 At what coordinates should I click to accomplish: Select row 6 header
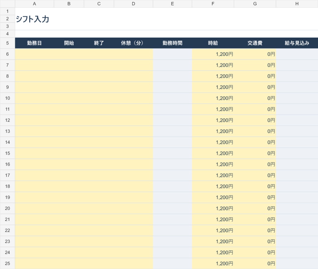tap(7, 54)
